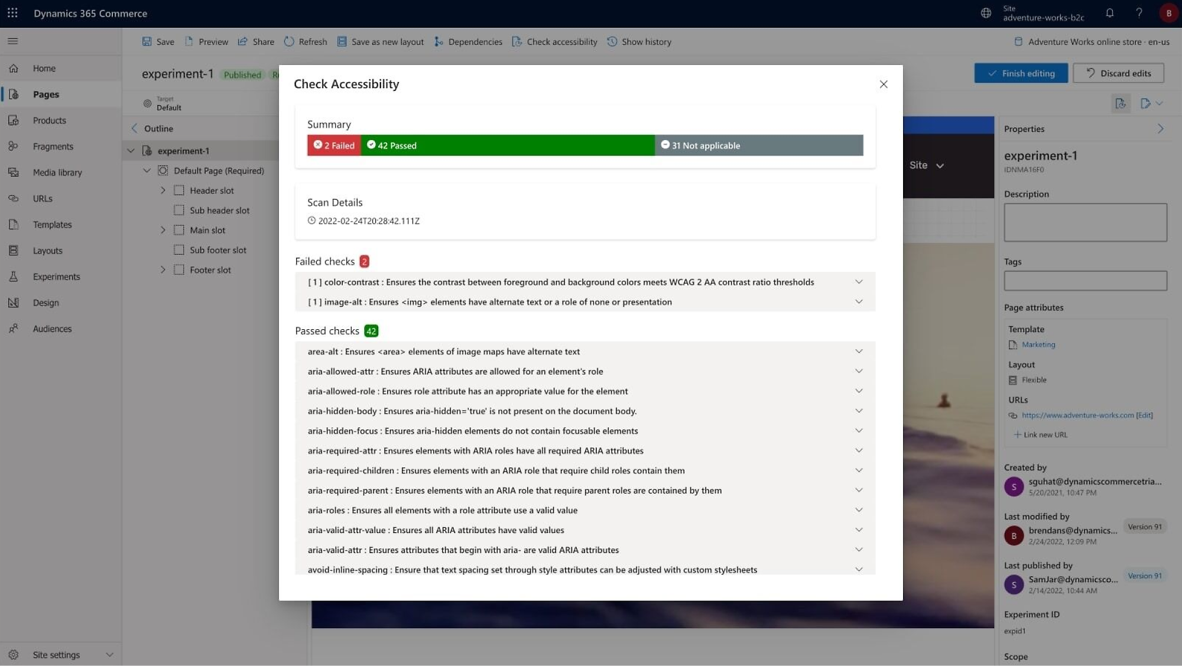This screenshot has height=666, width=1182.
Task: Expand the color-contrast failed check
Action: point(858,282)
